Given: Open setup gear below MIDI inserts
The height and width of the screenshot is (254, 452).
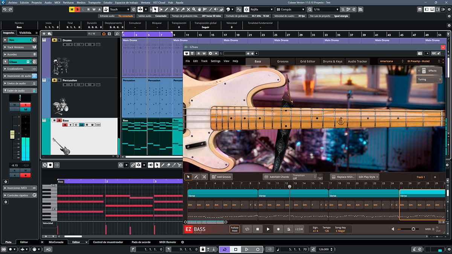Looking at the screenshot, I should (x=6, y=202).
